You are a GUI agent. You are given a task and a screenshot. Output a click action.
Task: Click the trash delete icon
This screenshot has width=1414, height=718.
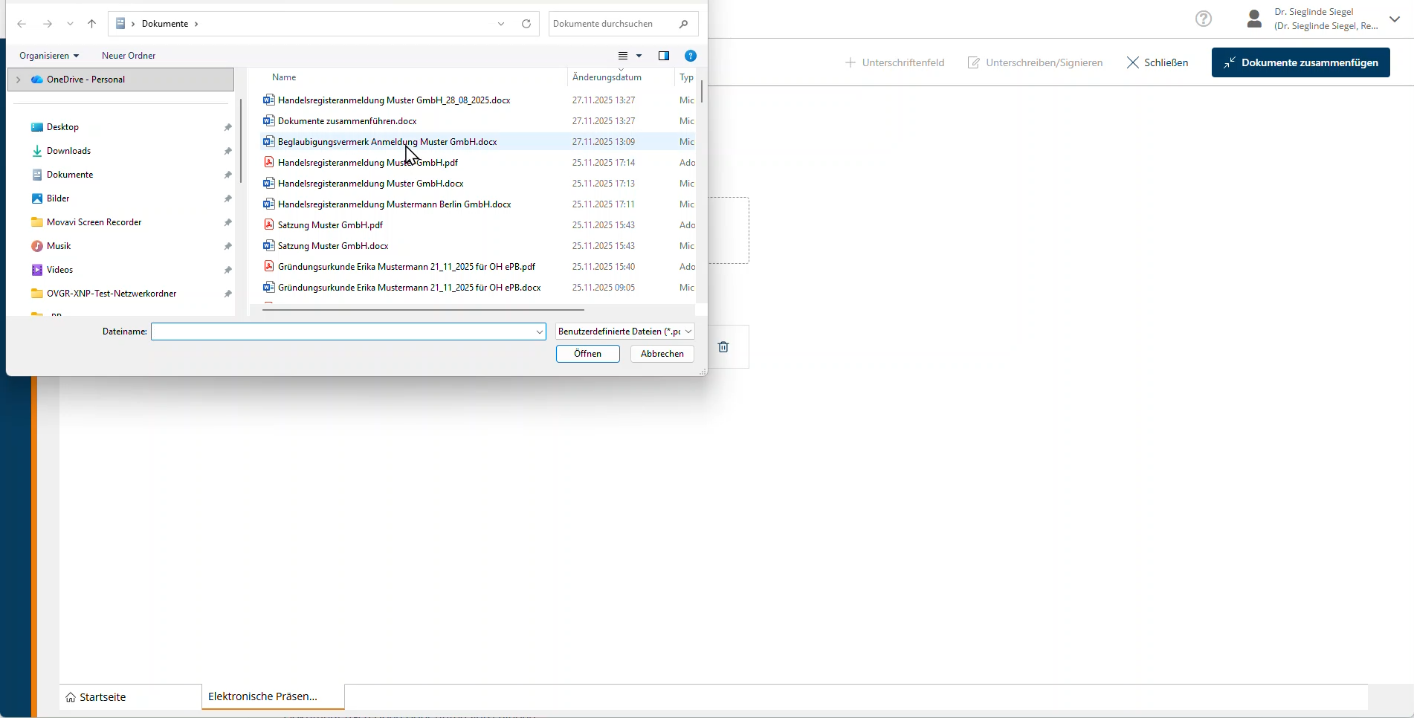[x=723, y=347]
